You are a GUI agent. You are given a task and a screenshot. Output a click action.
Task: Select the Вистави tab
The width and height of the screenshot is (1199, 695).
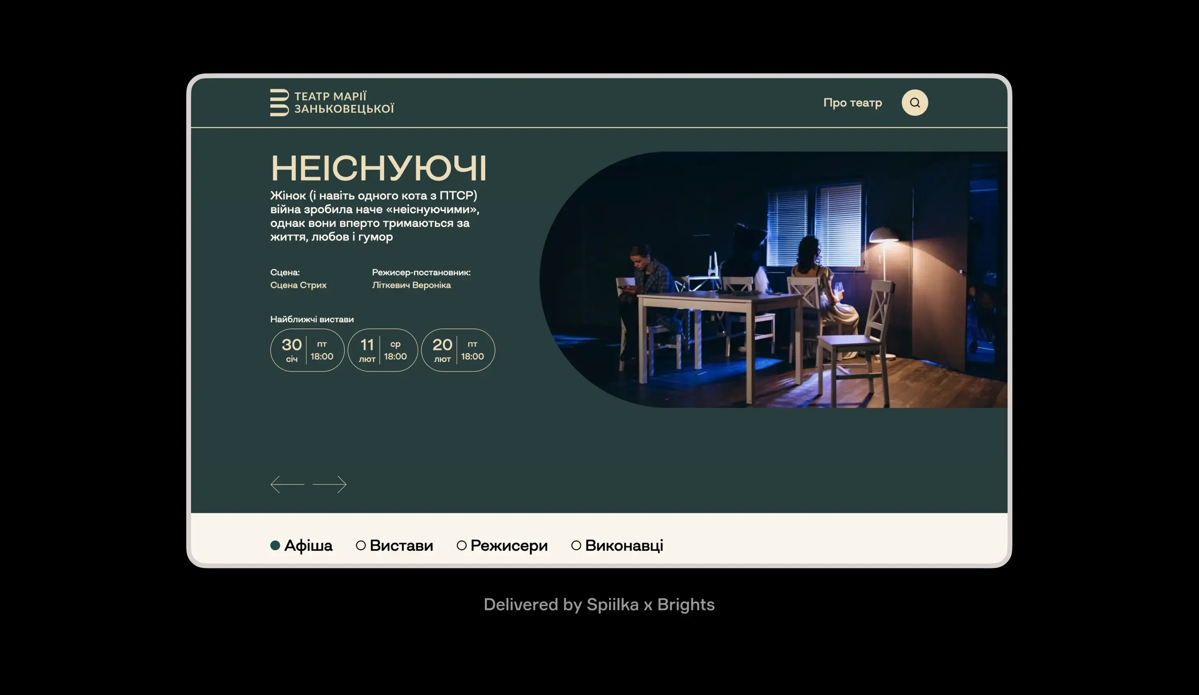click(394, 545)
